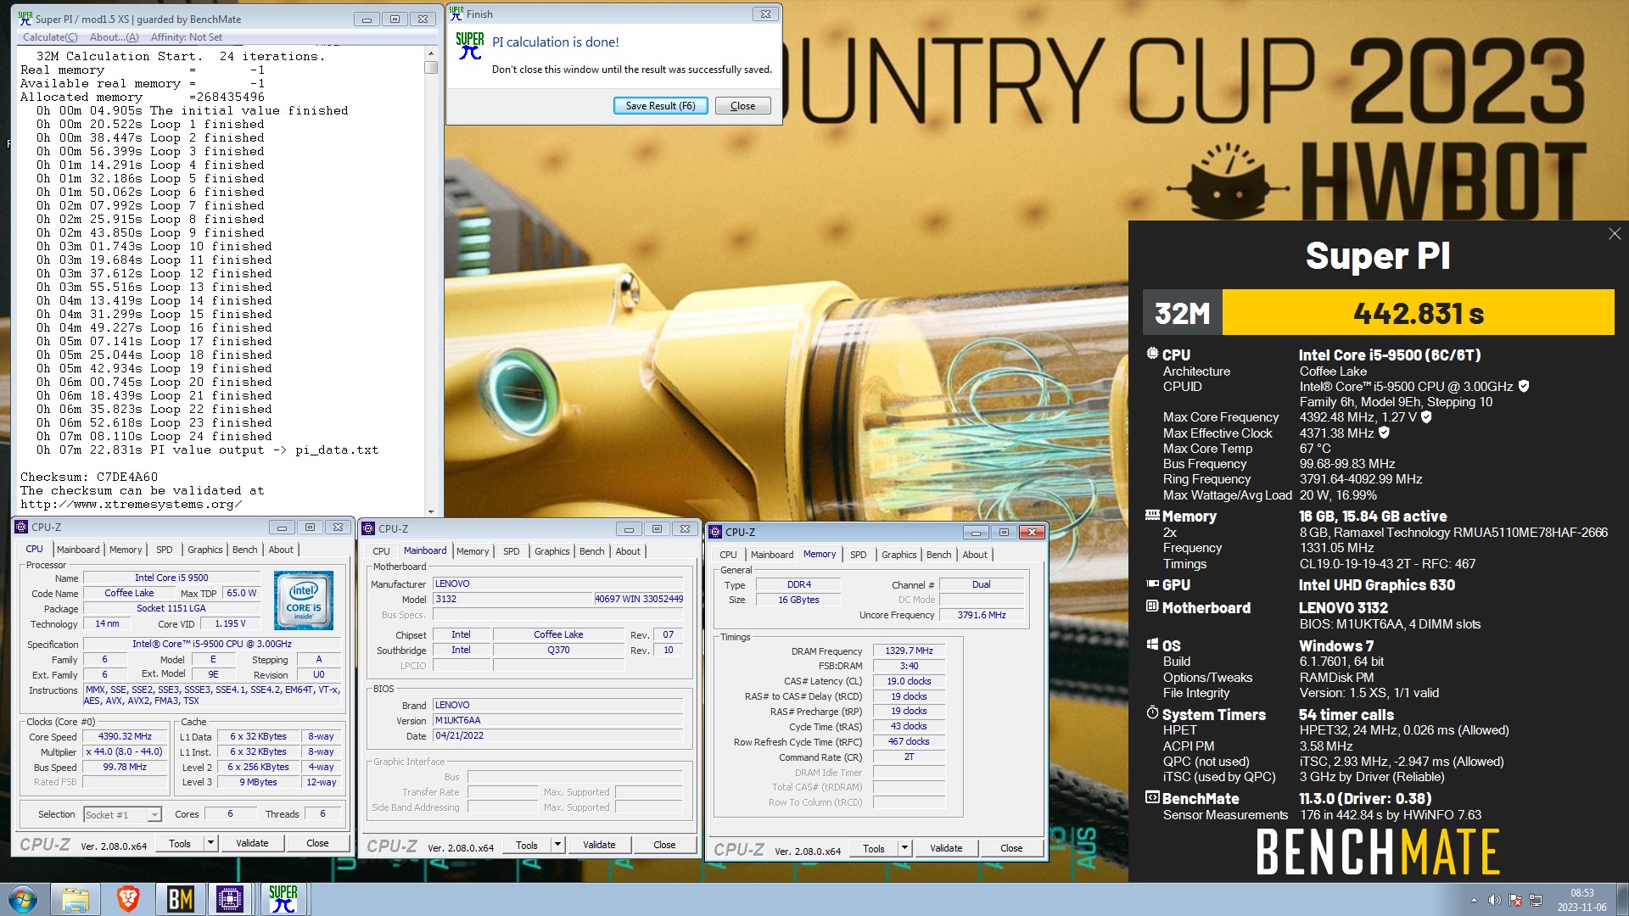Click Validate in CPU-Z Memory window
Screen dimensions: 1629x916
(x=946, y=848)
